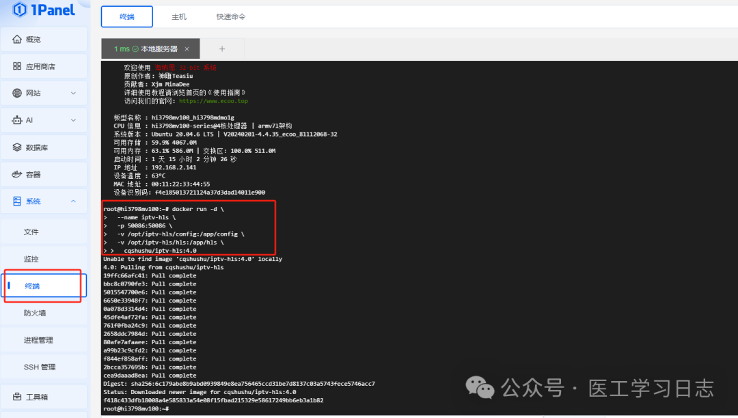Click the AI robot icon in sidebar
738x418 pixels.
17,120
